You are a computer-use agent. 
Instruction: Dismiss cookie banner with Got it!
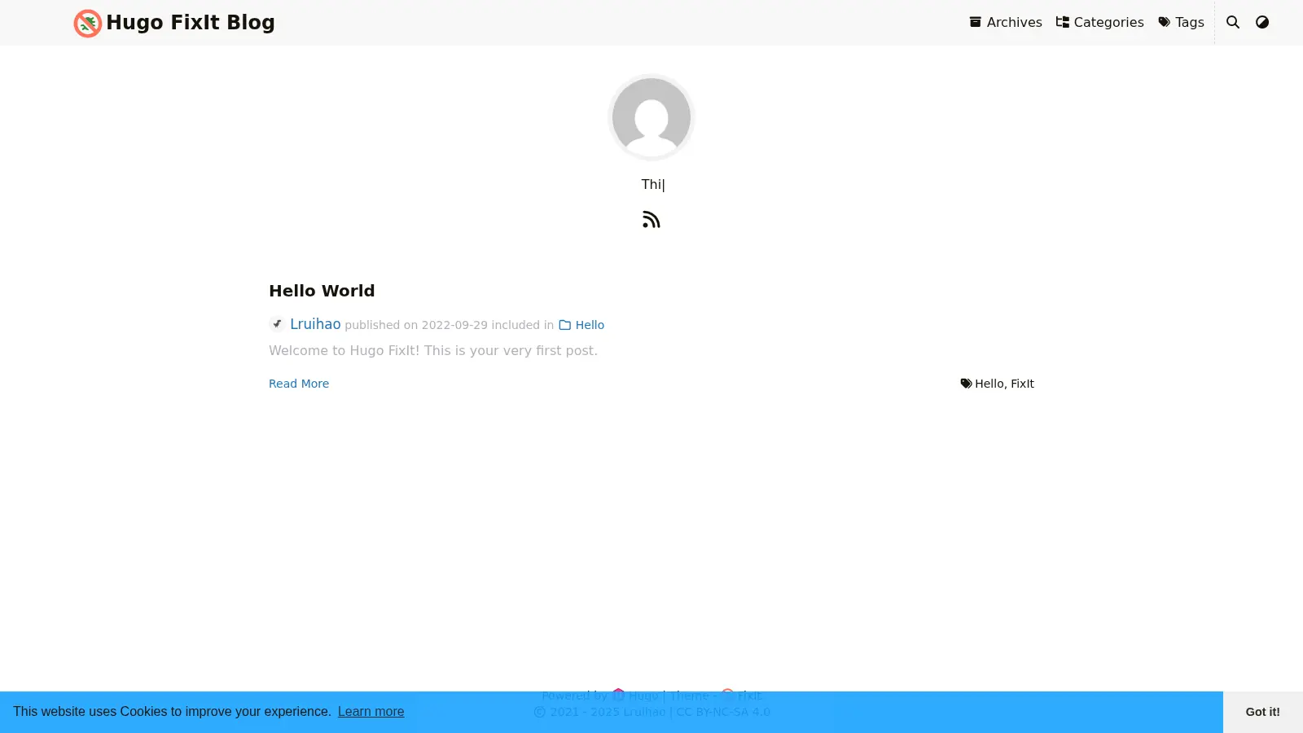coord(1263,712)
